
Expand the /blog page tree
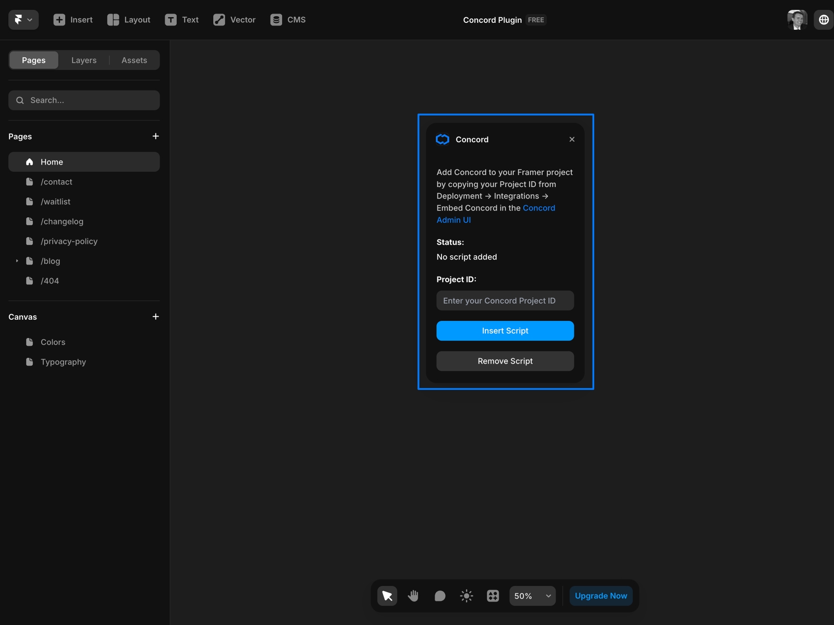pyautogui.click(x=16, y=261)
